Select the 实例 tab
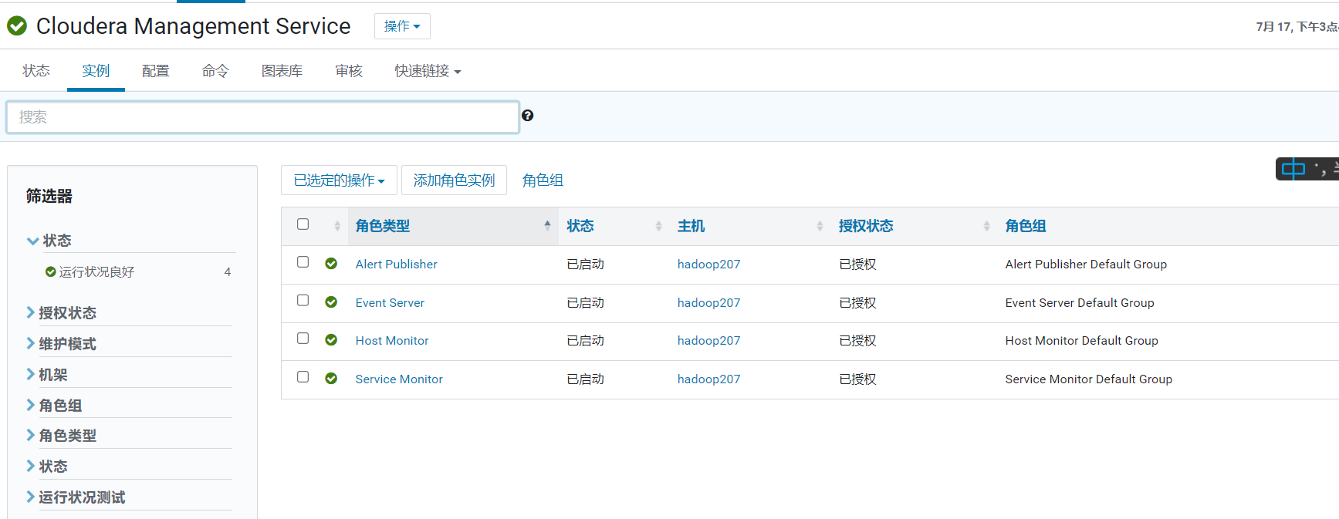This screenshot has width=1339, height=519. [96, 71]
